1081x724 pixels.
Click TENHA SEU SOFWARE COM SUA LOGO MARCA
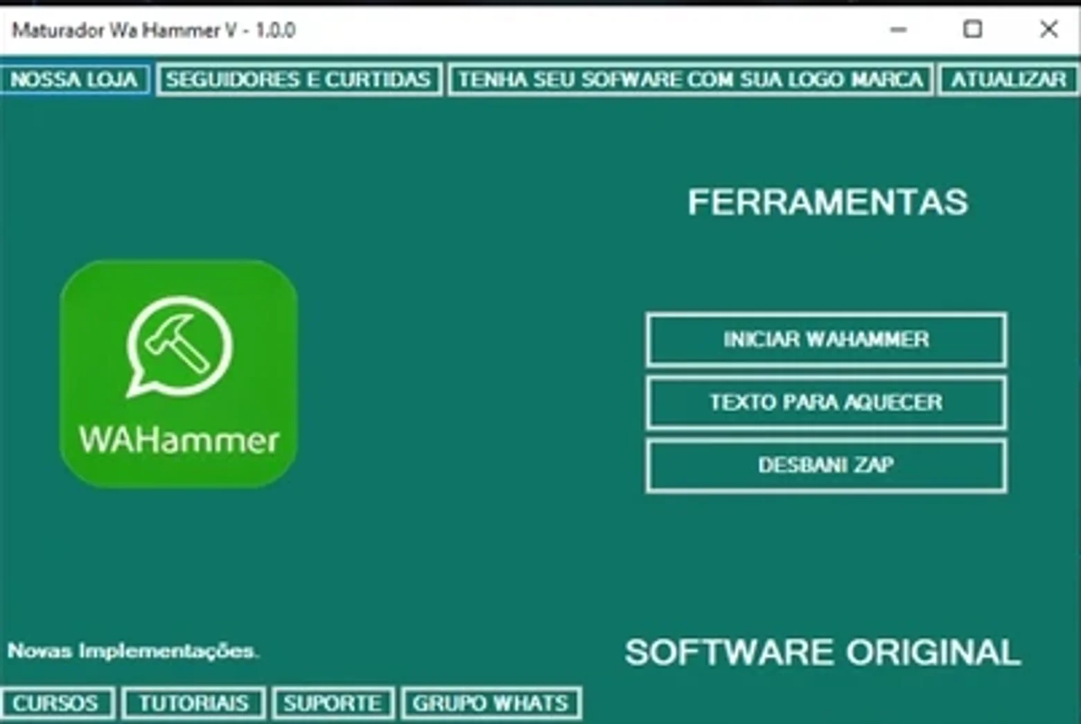coord(690,80)
